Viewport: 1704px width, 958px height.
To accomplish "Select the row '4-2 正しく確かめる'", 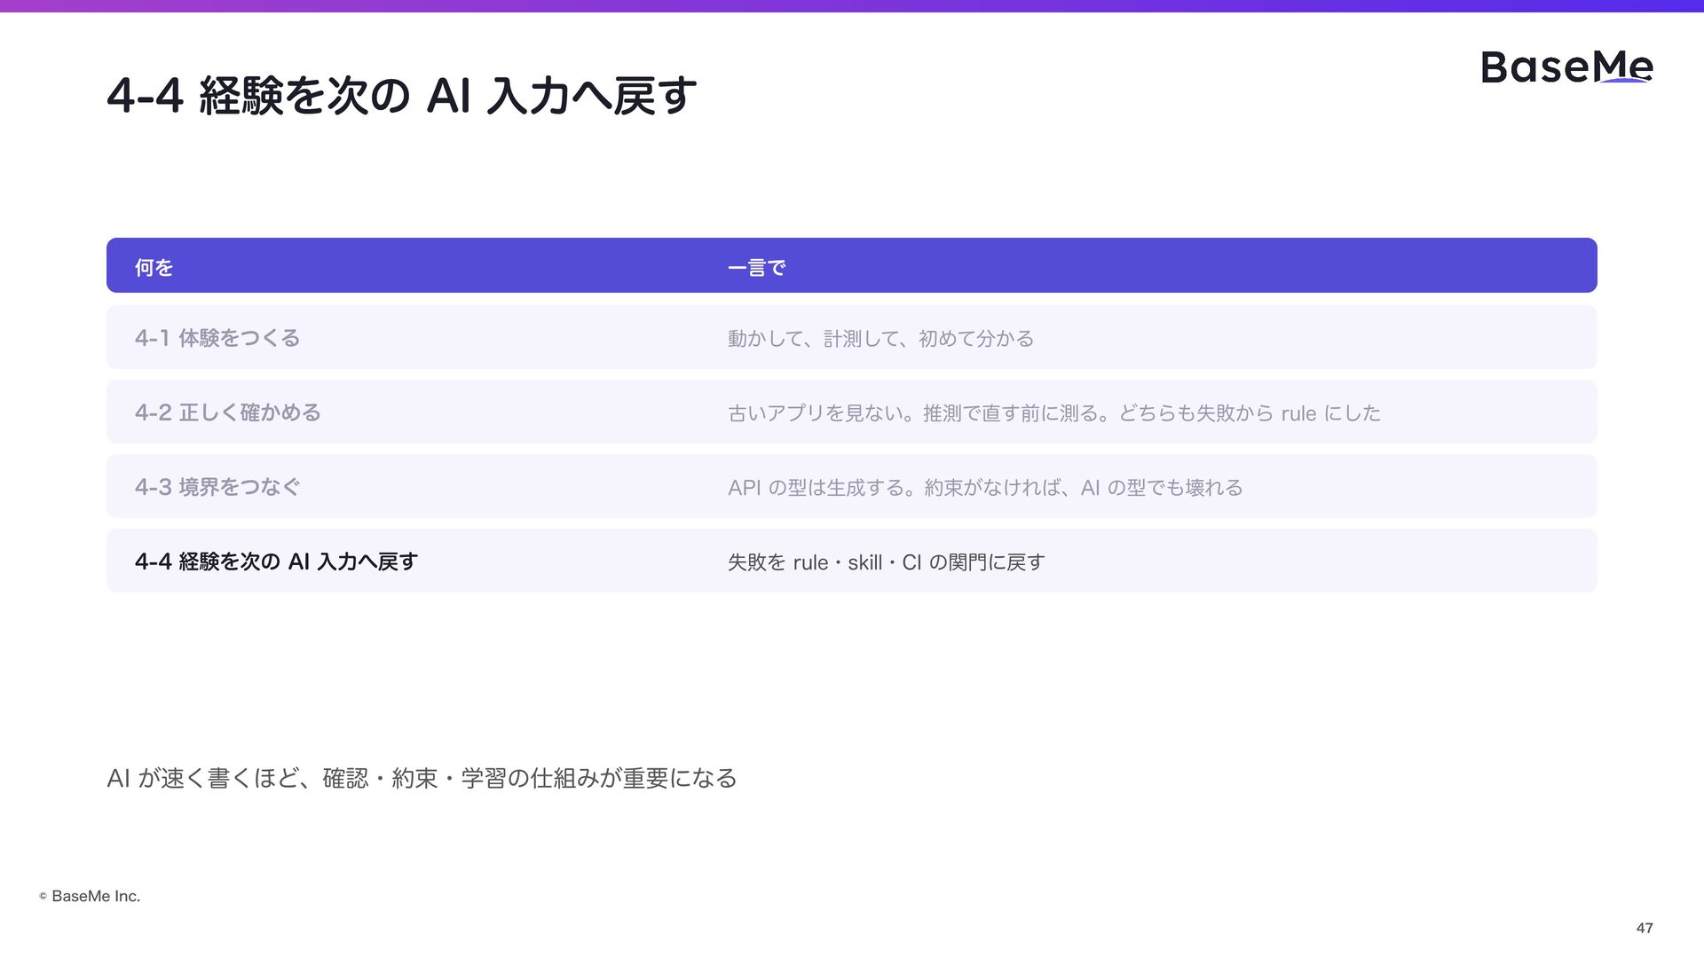I will [852, 412].
